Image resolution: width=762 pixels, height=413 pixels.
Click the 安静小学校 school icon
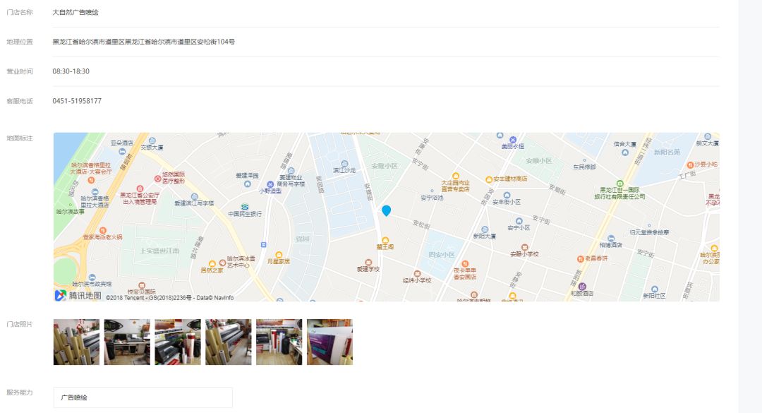tap(524, 247)
